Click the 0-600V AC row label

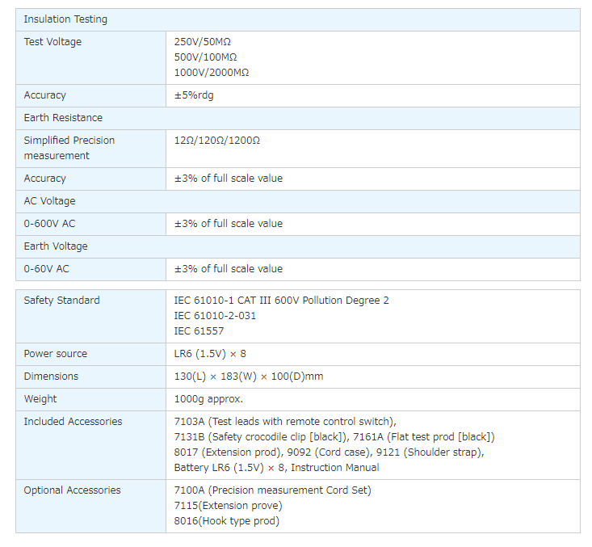(x=49, y=224)
